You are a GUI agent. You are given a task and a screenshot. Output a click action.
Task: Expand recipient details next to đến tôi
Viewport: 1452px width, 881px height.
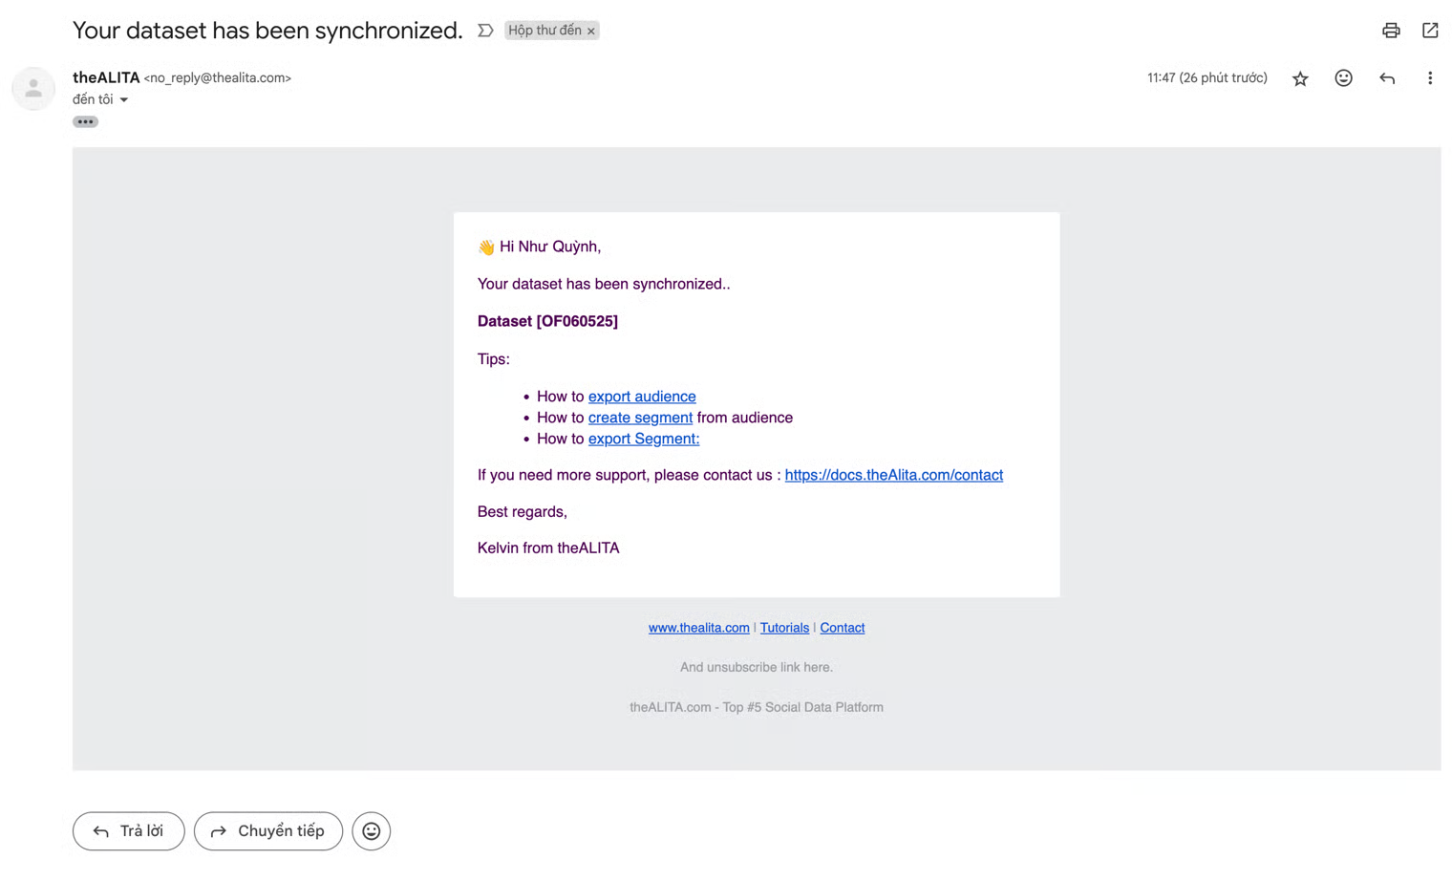124,100
